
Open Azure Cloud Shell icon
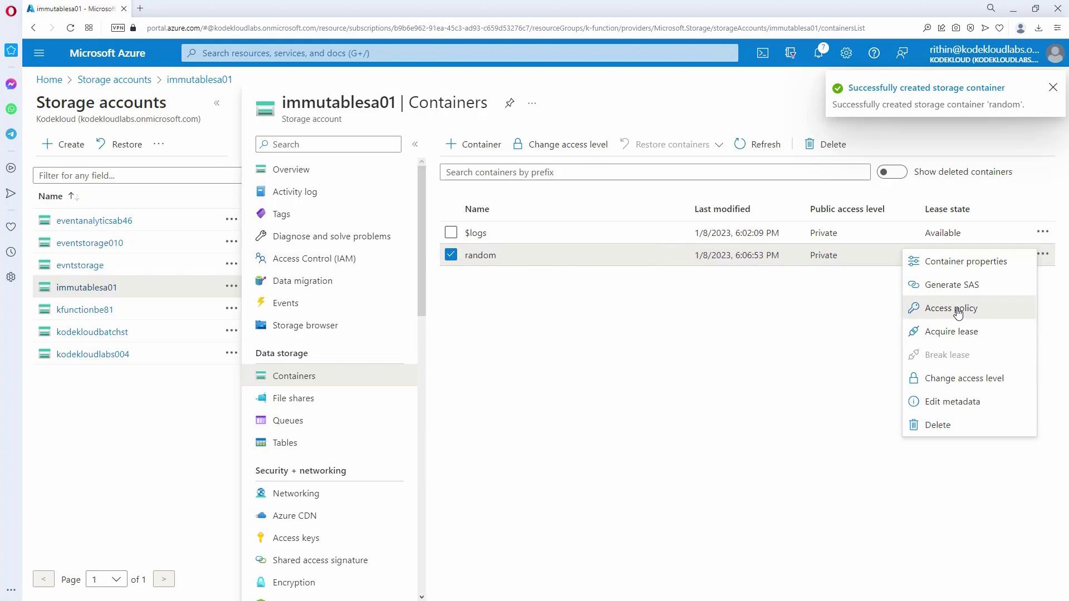point(762,53)
